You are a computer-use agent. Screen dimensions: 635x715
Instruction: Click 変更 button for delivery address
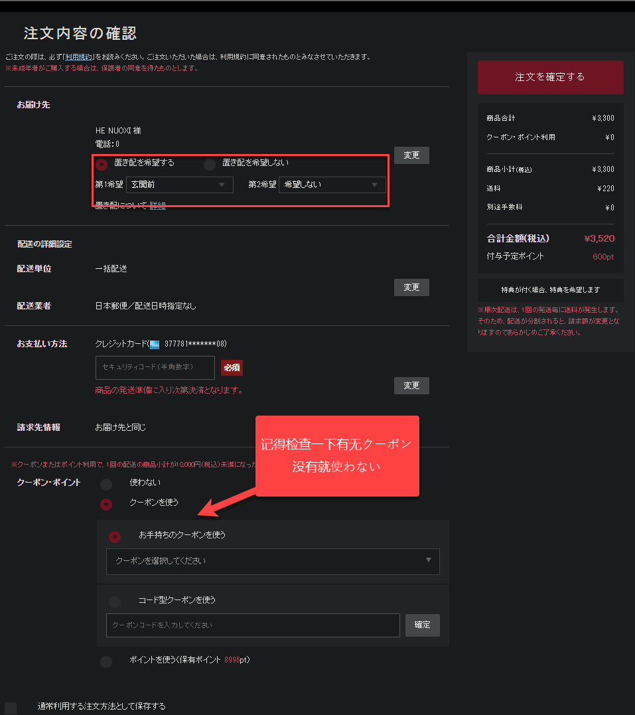tap(411, 155)
